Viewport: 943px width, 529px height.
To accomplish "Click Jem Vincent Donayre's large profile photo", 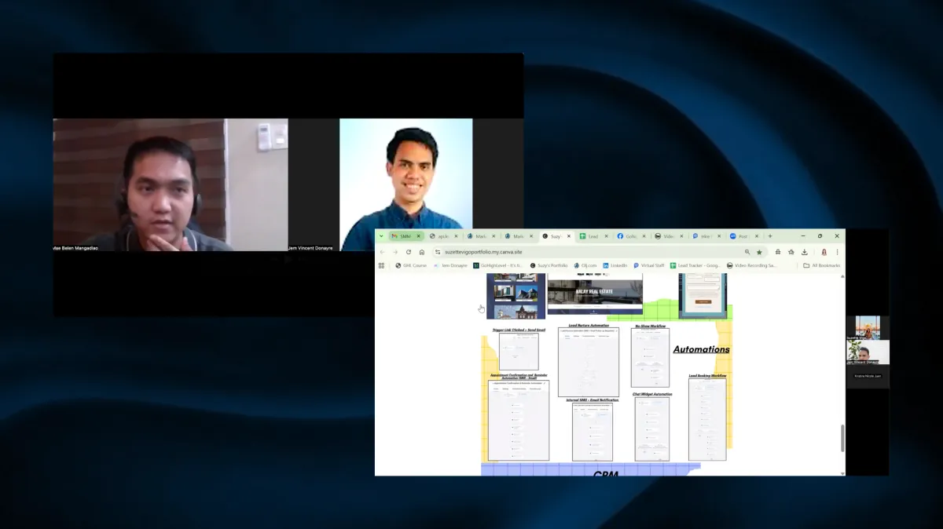I will (405, 185).
